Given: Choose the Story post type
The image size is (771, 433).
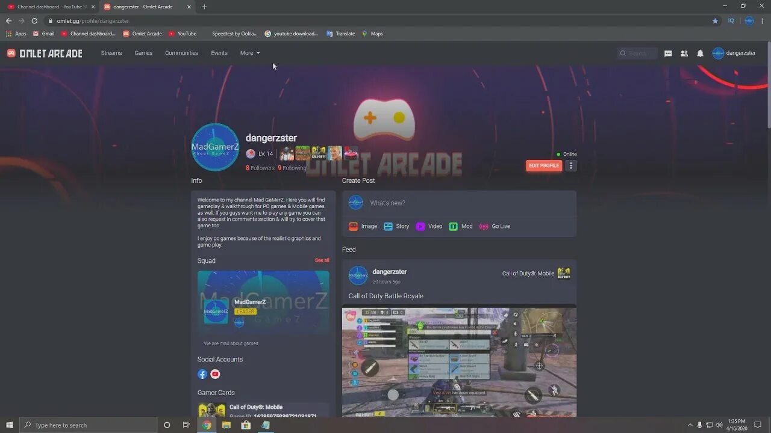Looking at the screenshot, I should 396,226.
